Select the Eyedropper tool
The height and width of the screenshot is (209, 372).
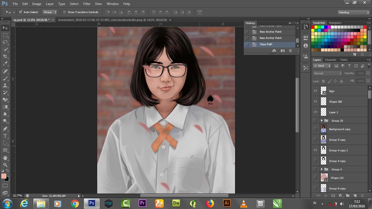(5, 64)
